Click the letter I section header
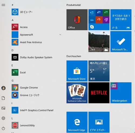This screenshot has height=133, width=135. tap(12, 103)
